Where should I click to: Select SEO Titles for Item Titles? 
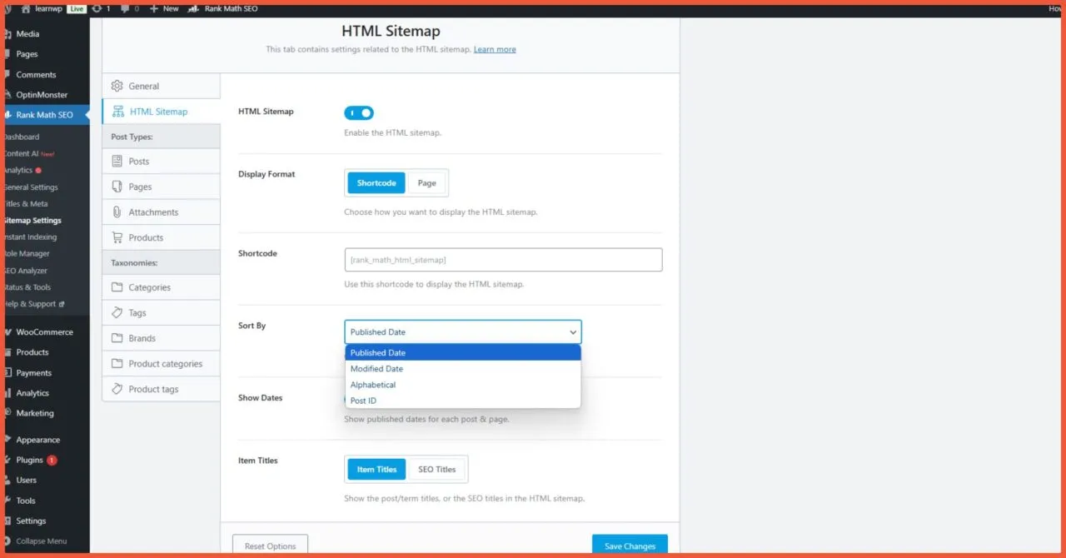pyautogui.click(x=436, y=469)
